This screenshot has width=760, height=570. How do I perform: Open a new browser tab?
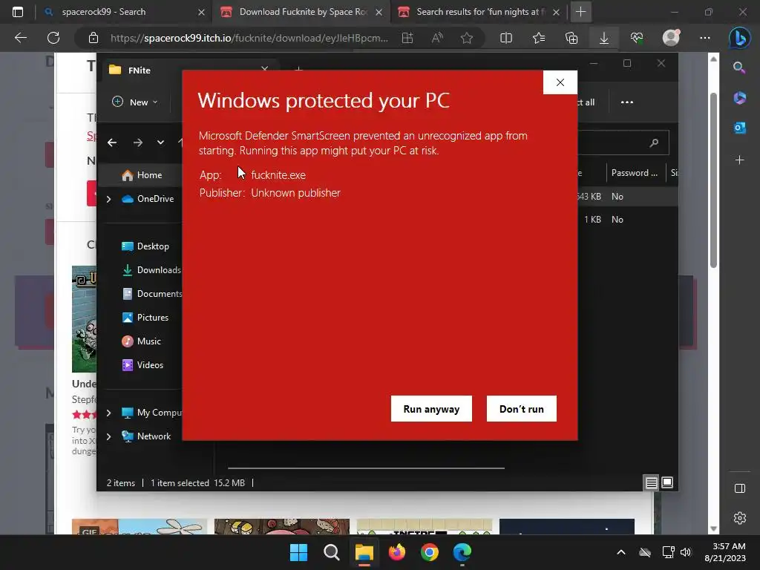[580, 12]
